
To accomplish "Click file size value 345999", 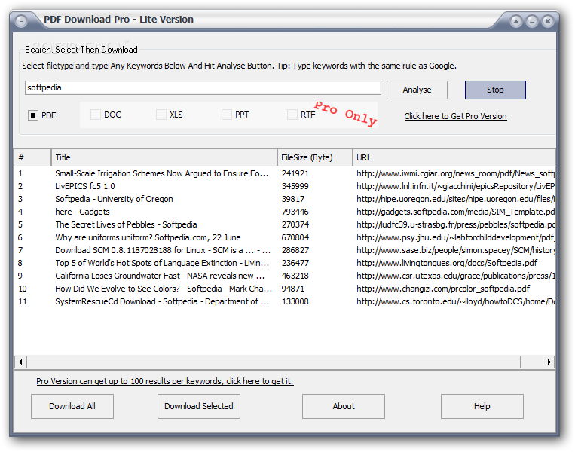I will (295, 186).
